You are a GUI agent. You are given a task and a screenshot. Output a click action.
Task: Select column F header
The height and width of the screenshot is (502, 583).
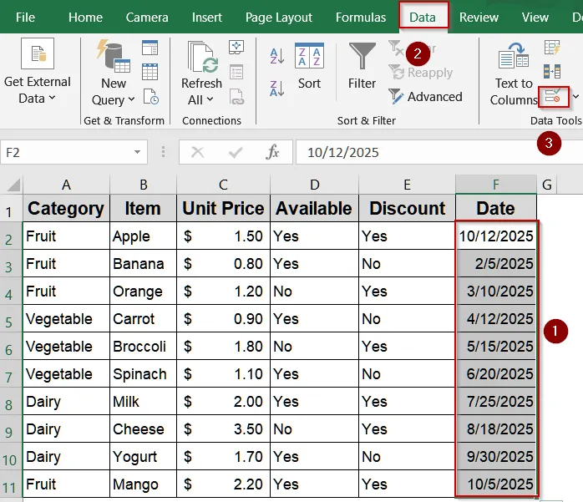[x=496, y=185]
